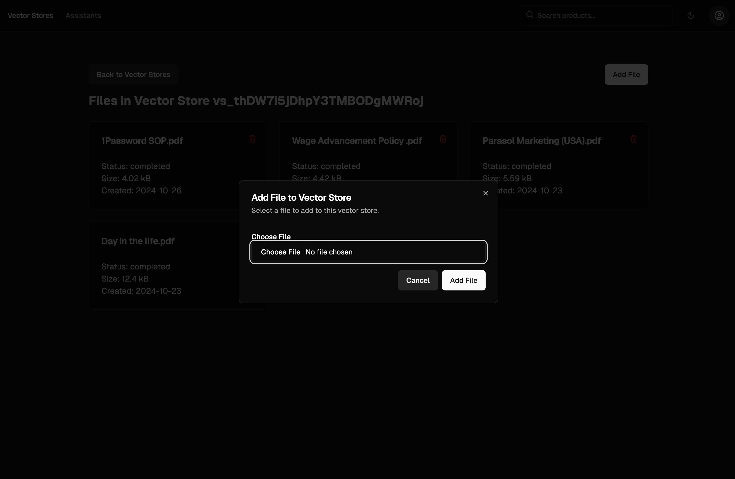Click Choose File to pick a document
Image resolution: width=735 pixels, height=479 pixels.
pos(280,252)
